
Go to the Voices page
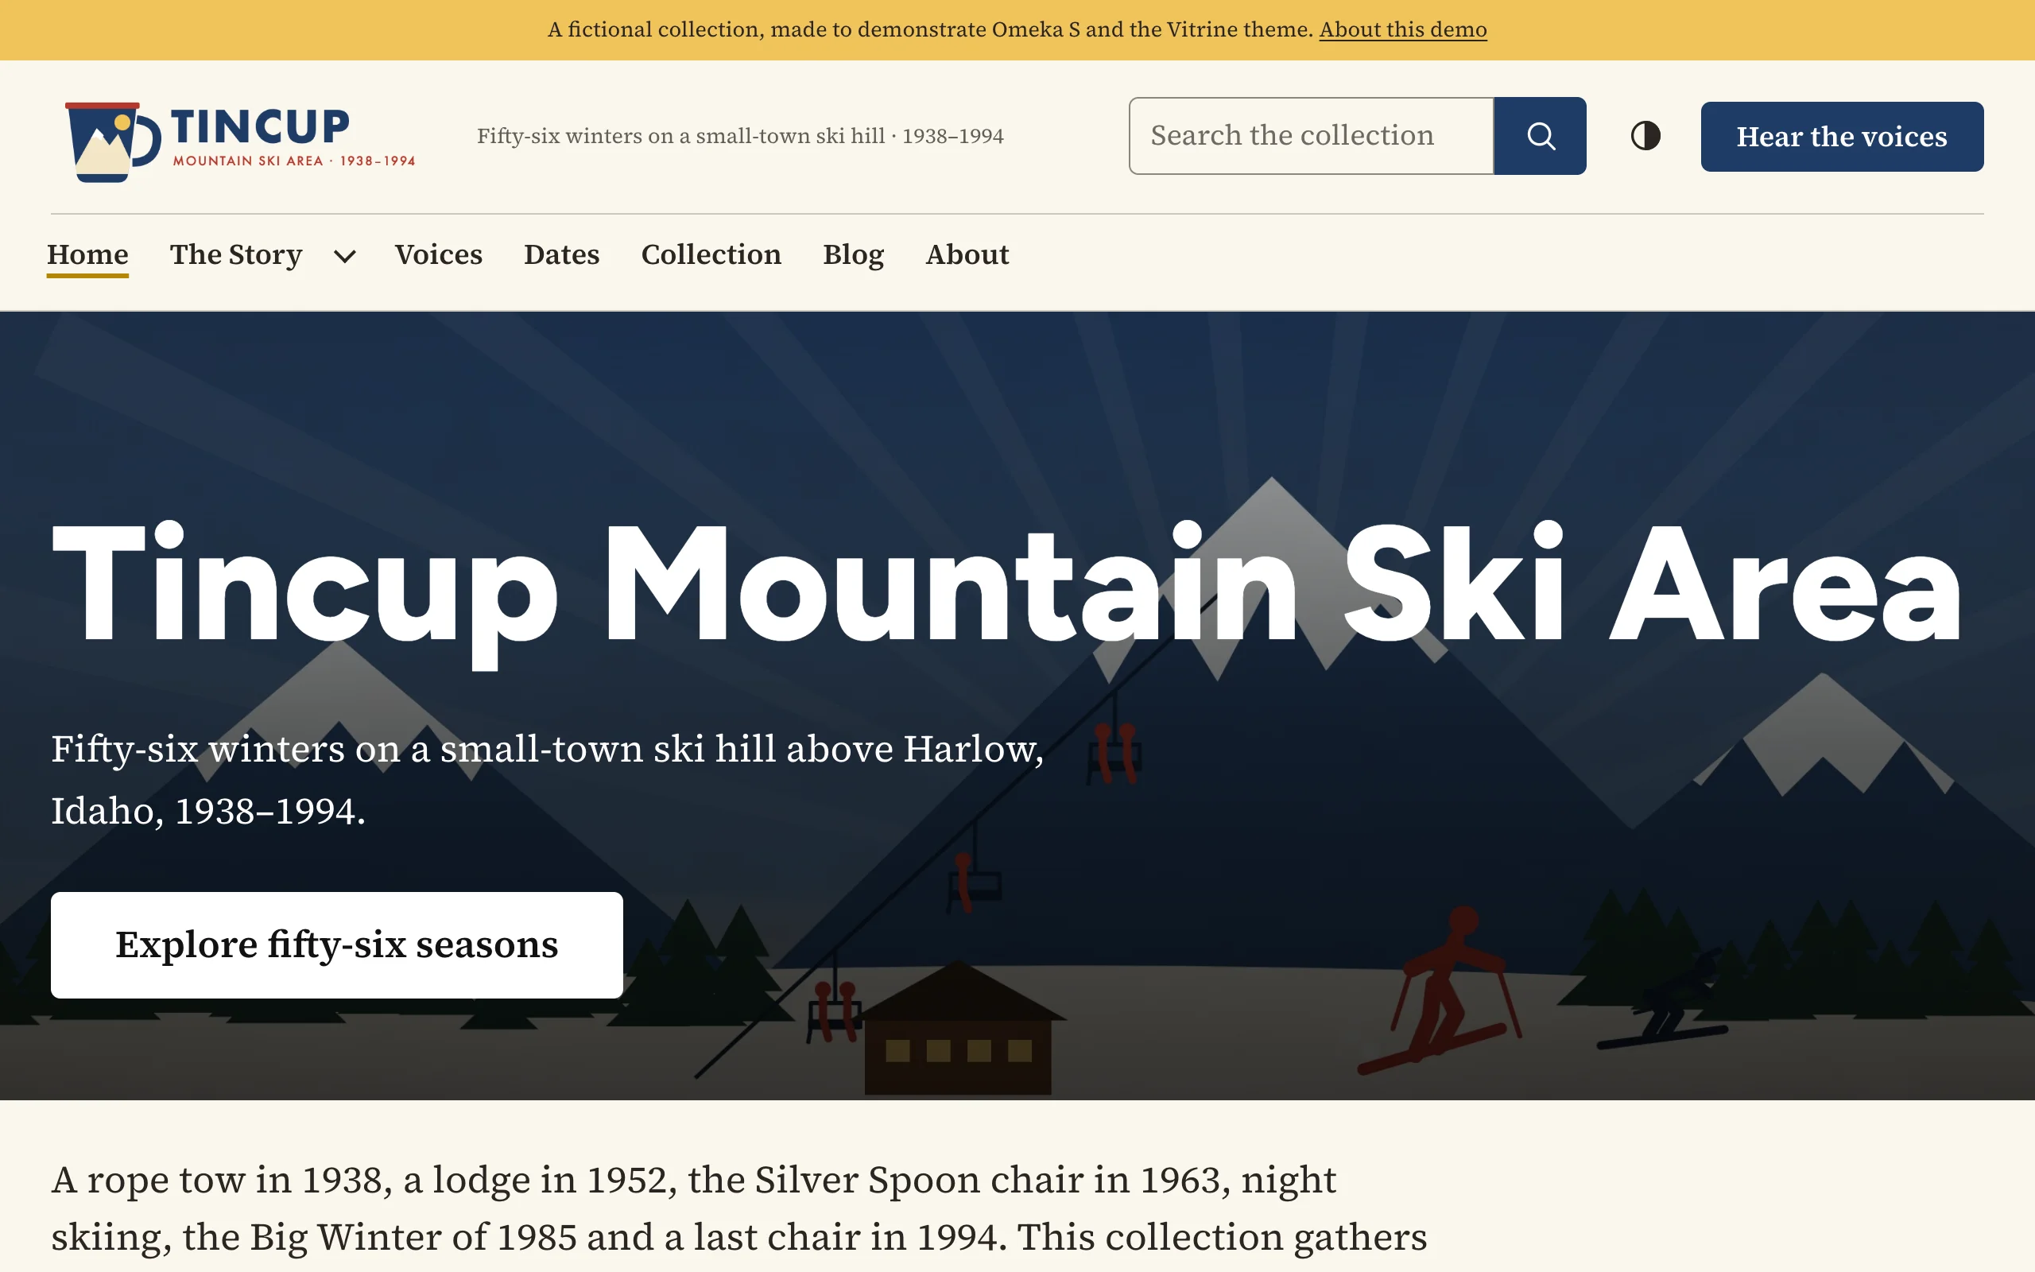pyautogui.click(x=438, y=255)
